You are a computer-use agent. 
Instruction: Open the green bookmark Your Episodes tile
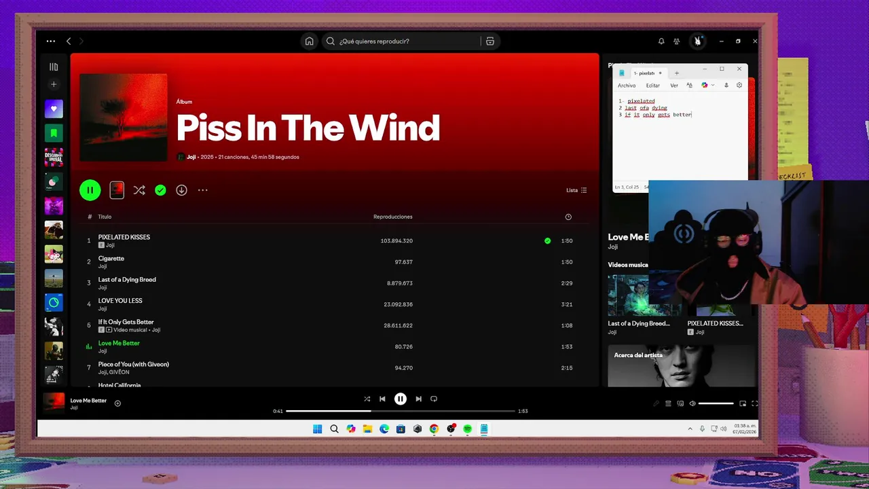54,133
